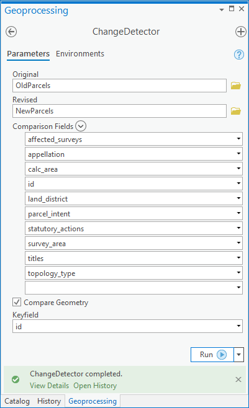Switch to the Catalog pane tab
Viewport: 249px width, 408px height.
17,401
